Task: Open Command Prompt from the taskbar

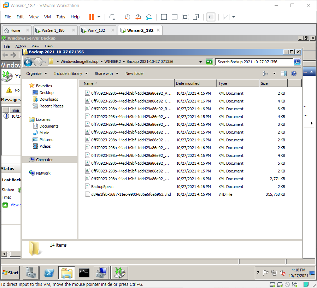Action: coord(84,273)
